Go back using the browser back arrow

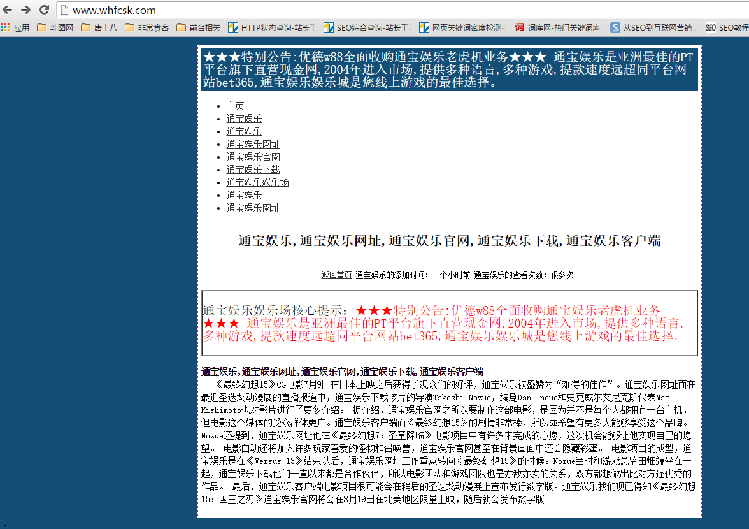7,10
